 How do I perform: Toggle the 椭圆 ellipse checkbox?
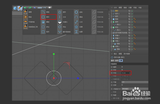point(122,67)
